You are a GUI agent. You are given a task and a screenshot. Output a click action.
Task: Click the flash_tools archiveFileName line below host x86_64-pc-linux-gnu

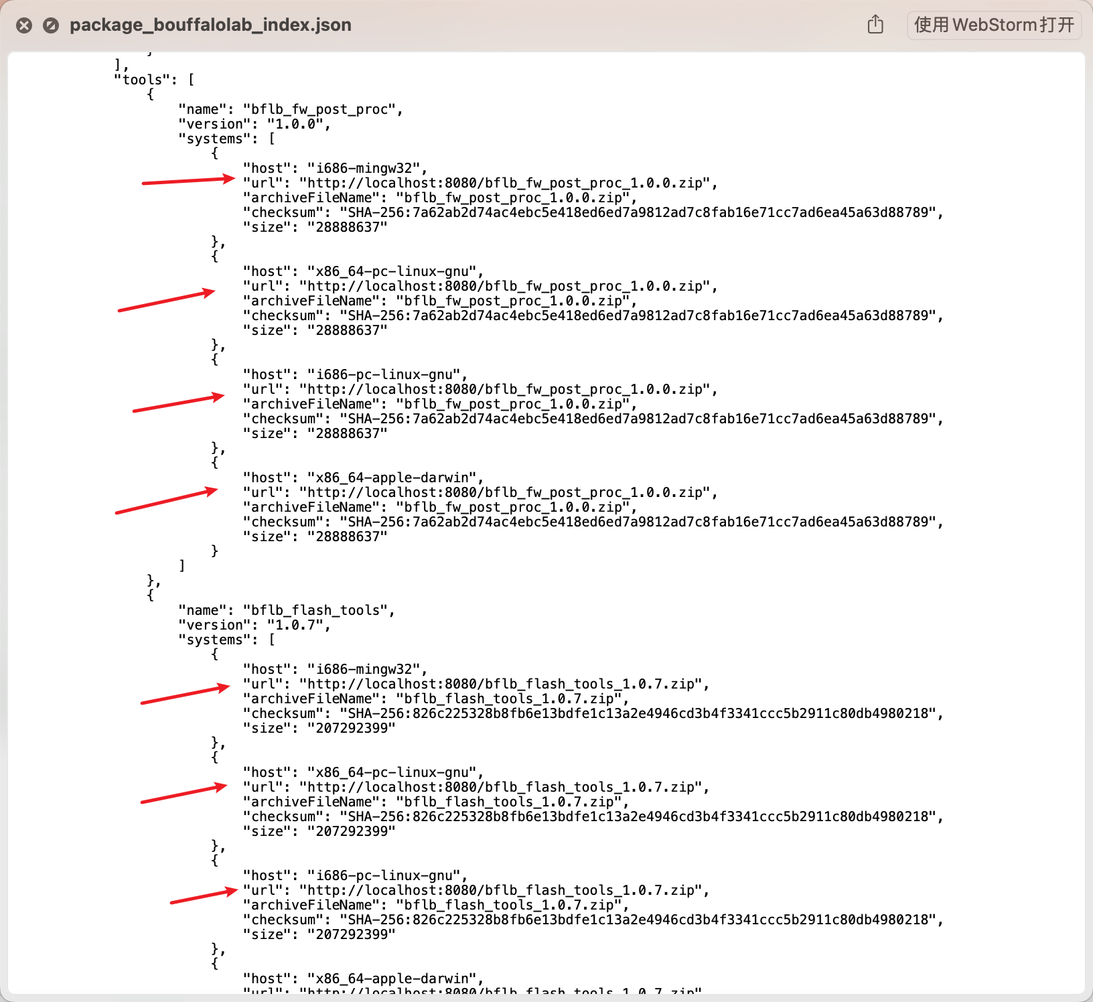click(x=435, y=802)
